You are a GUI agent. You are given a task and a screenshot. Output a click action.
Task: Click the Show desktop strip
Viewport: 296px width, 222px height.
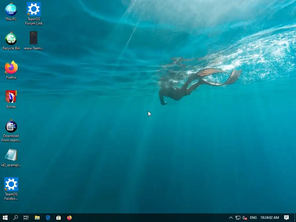point(295,218)
